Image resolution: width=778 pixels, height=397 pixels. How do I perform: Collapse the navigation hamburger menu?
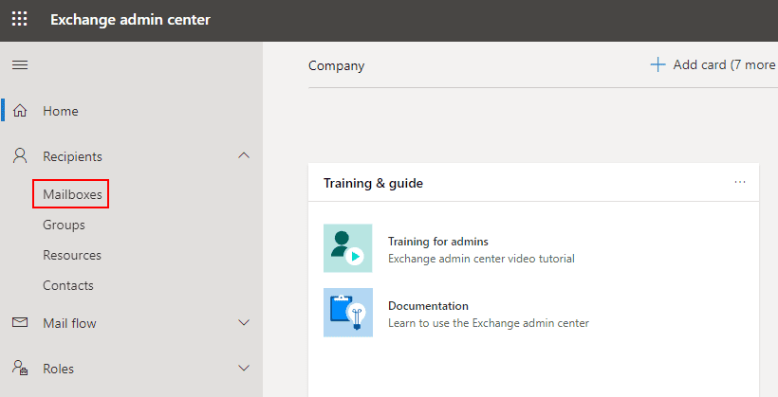click(20, 65)
